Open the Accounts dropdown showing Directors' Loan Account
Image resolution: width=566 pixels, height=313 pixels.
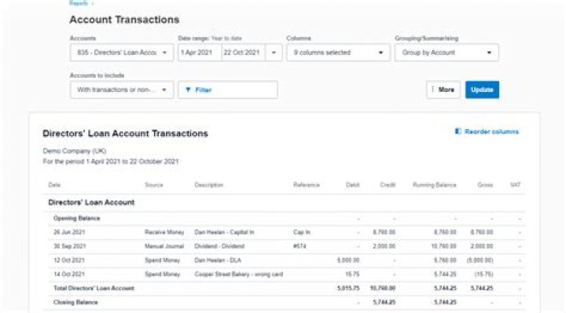122,53
